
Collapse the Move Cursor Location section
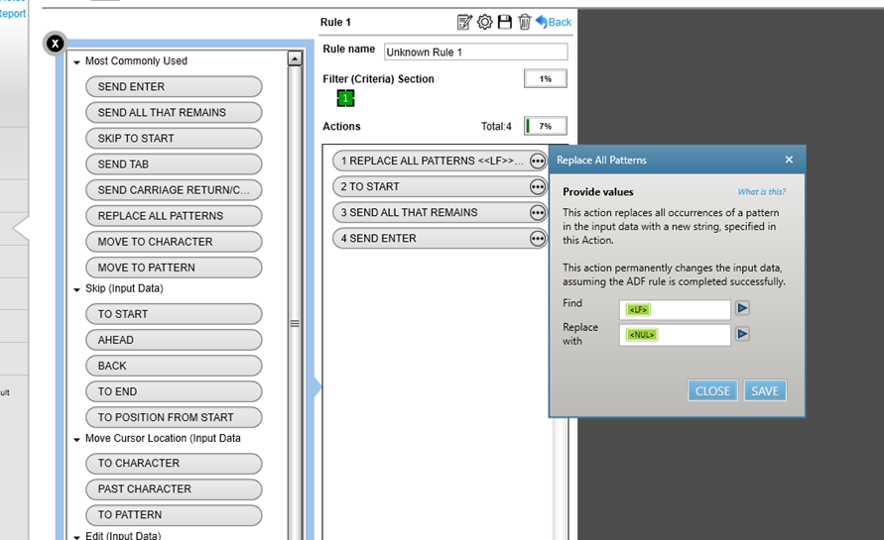tap(76, 439)
